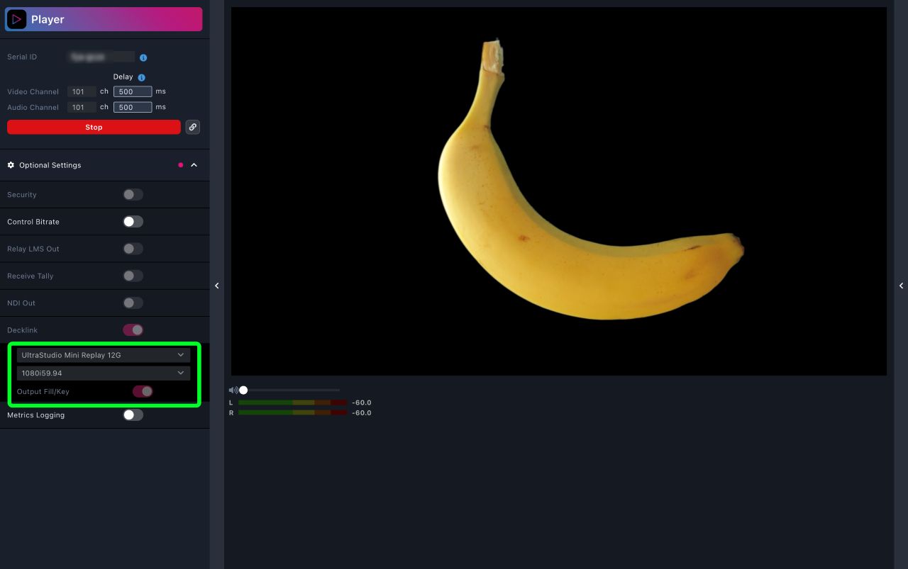Click the "Optional Settings" label
The width and height of the screenshot is (908, 569).
point(50,165)
